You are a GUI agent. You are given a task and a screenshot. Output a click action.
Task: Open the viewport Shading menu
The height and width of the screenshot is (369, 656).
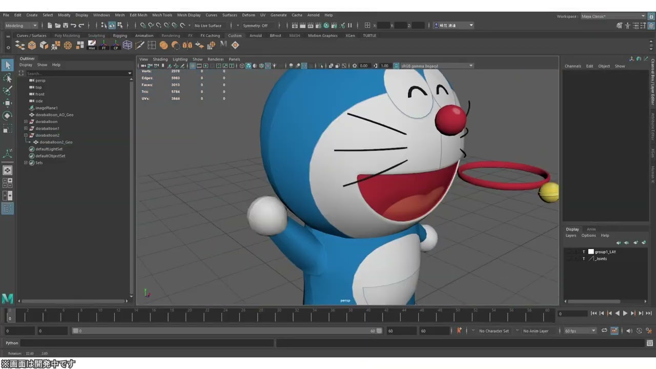point(160,59)
